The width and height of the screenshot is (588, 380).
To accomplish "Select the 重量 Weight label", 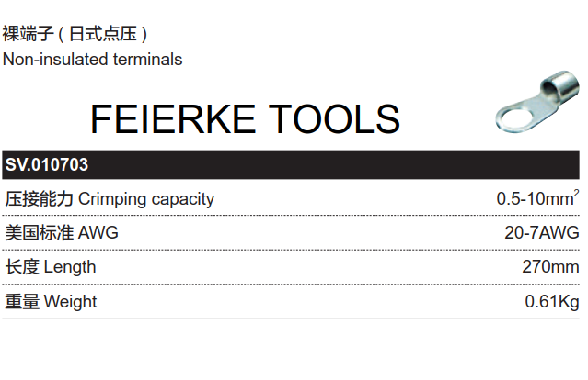I will 51,301.
